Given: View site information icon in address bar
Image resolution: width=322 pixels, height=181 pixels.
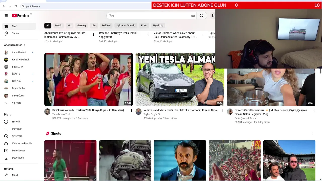Looking at the screenshot, I should pyautogui.click(x=23, y=6).
